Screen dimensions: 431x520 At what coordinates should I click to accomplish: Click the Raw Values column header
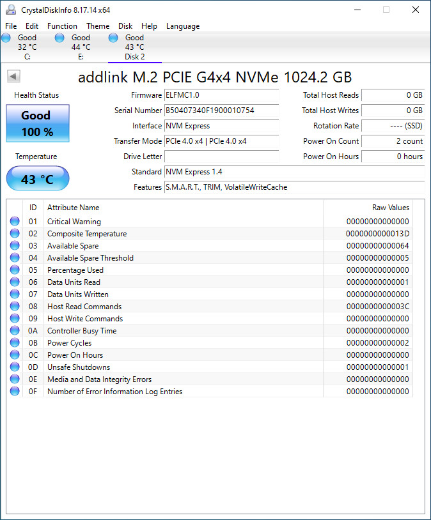click(x=368, y=207)
